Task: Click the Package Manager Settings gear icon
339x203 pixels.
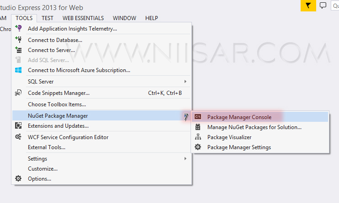Action: (198, 147)
